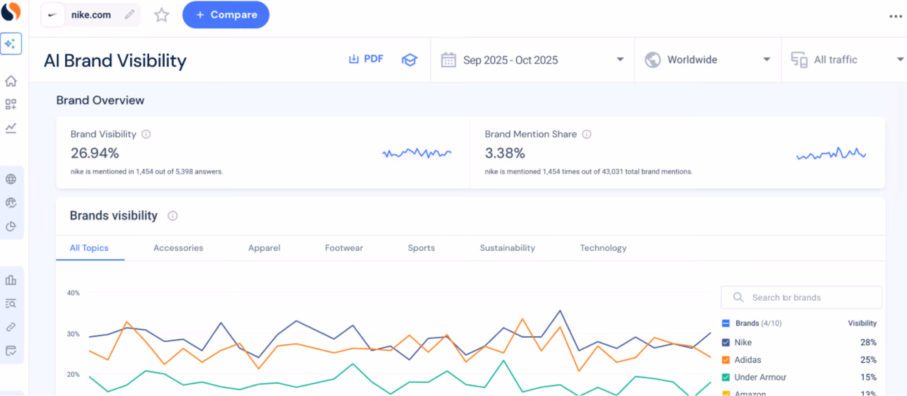Screen dimensions: 907x396
Task: Open the search-list icon in the sidebar
Action: (x=11, y=303)
